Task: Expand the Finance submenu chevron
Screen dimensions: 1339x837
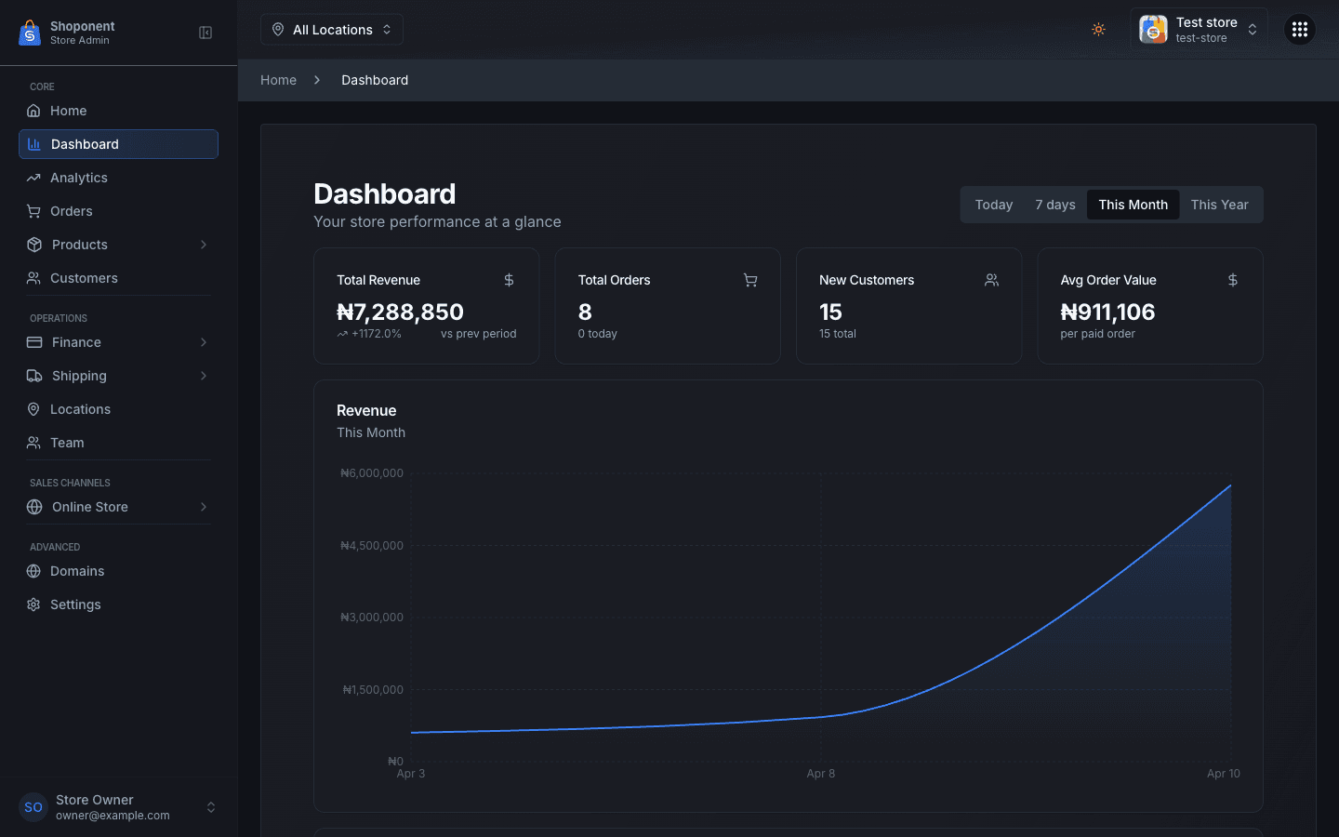Action: 204,342
